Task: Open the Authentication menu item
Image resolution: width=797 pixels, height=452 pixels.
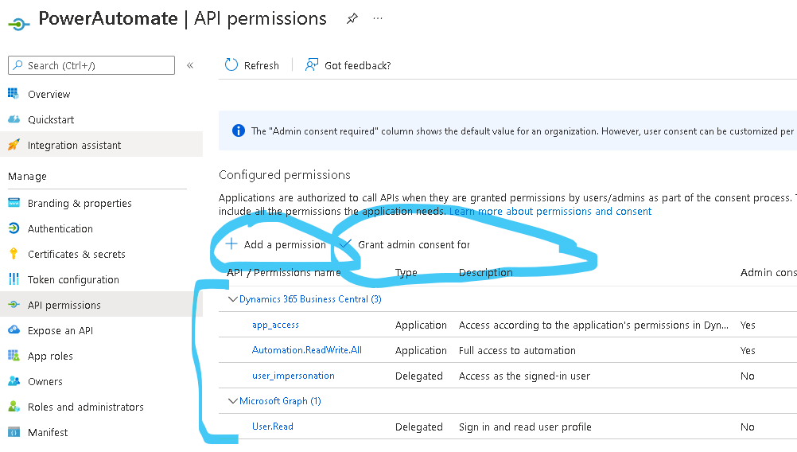Action: pyautogui.click(x=60, y=228)
